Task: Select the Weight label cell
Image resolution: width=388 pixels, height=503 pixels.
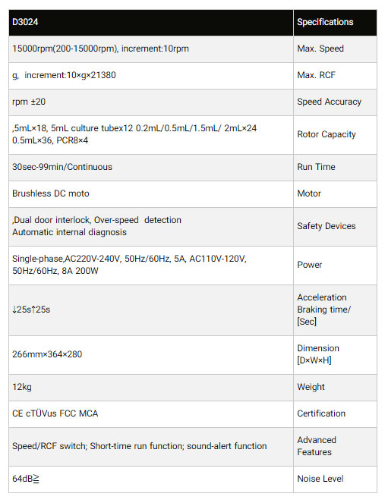Action: tap(335, 388)
